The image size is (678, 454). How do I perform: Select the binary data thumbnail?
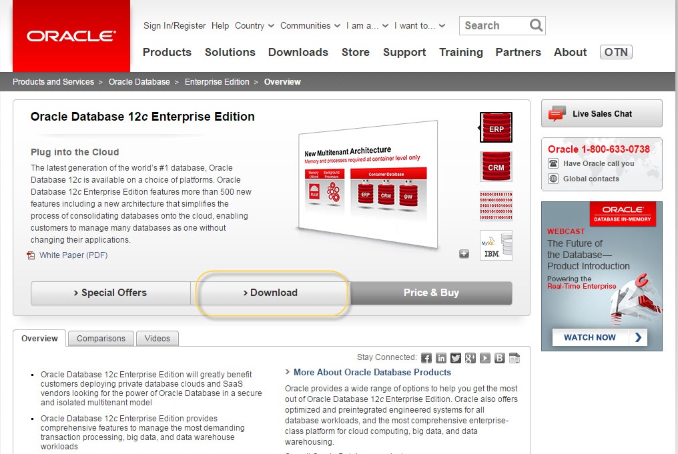coord(496,206)
